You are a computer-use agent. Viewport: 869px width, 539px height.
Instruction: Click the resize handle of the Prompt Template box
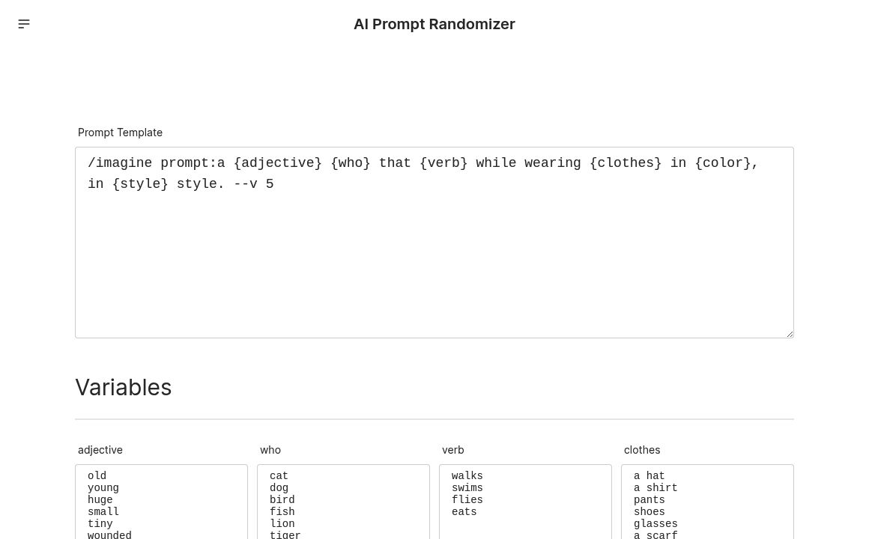789,332
